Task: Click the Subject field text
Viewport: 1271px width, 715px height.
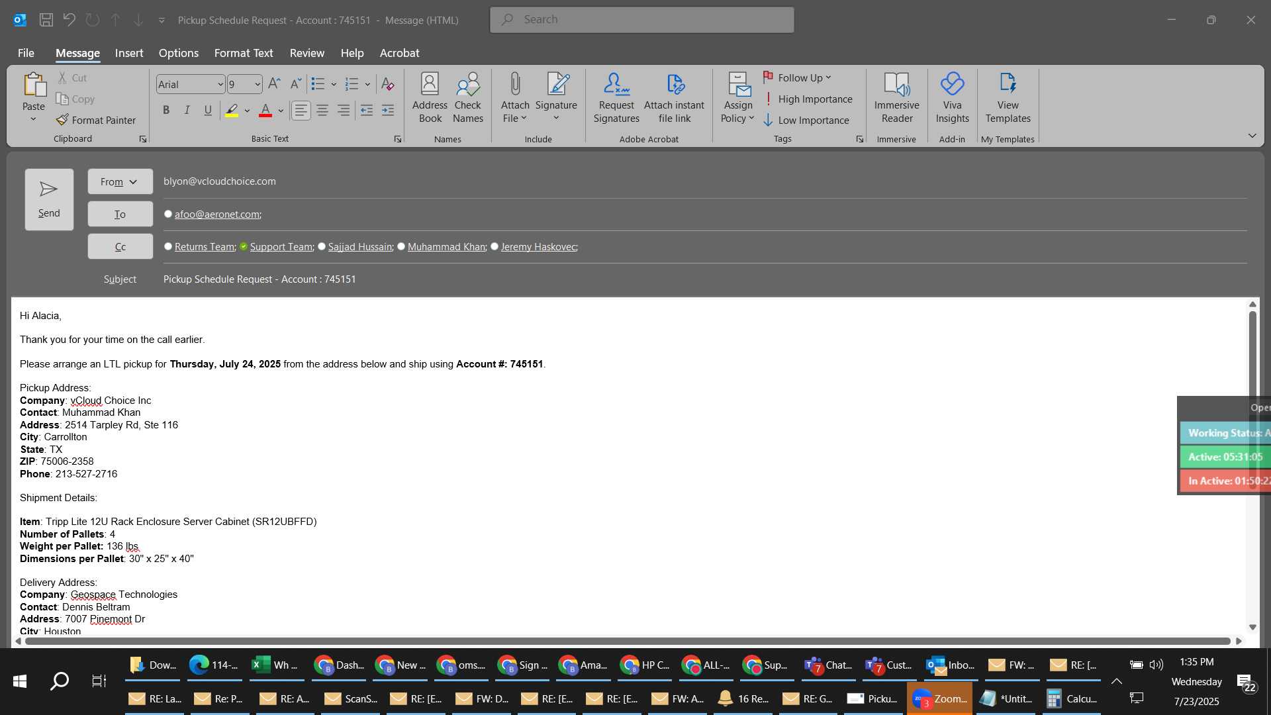Action: (x=259, y=279)
